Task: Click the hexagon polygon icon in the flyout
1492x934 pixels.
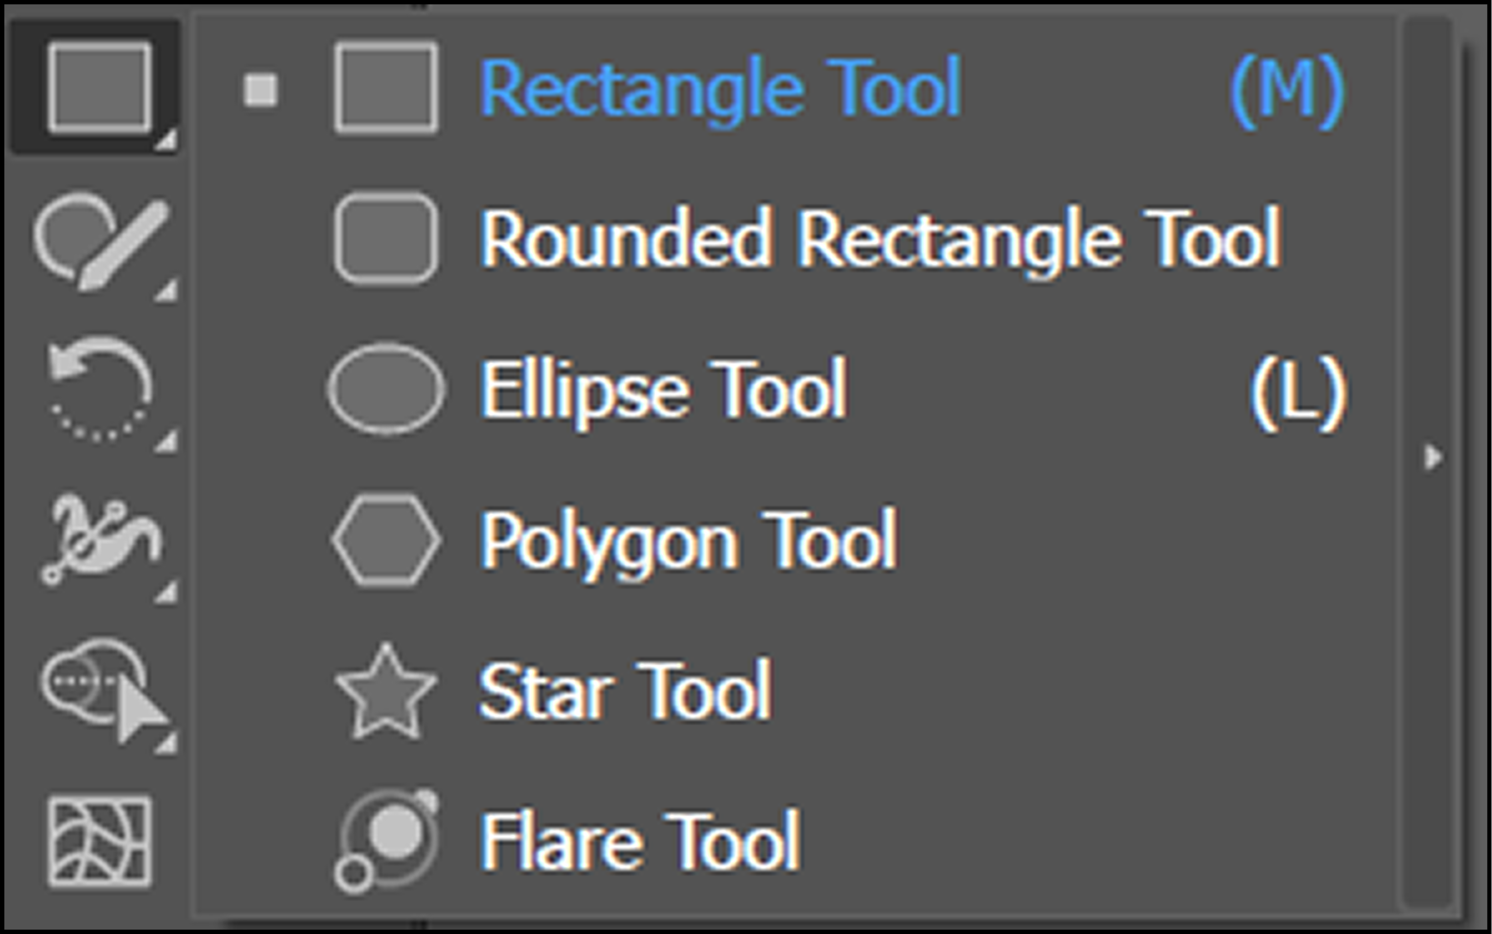Action: point(386,540)
